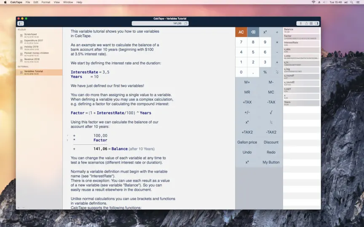This screenshot has height=227, width=364.
Task: Open Pocket money children document
Action: point(39,54)
